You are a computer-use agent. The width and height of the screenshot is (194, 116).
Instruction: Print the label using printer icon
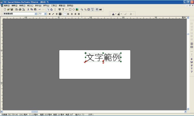[x=20, y=9]
